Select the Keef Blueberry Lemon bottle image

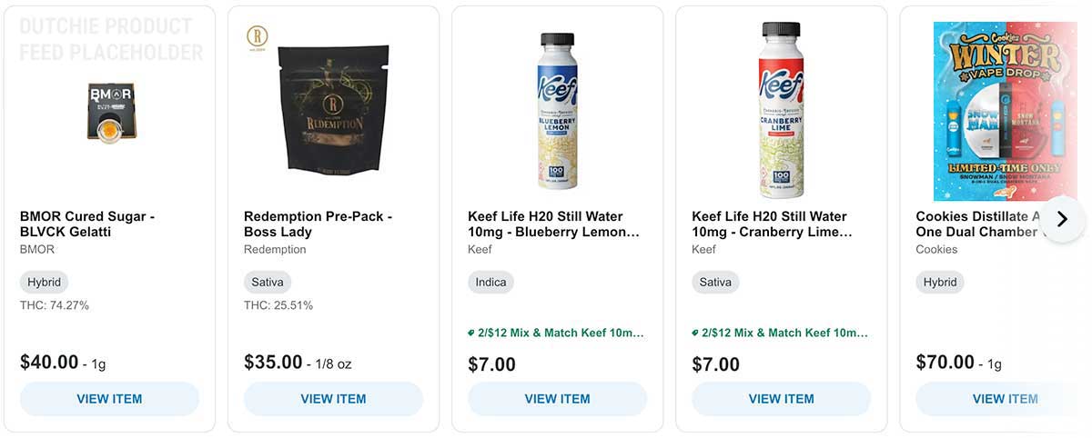pos(557,111)
